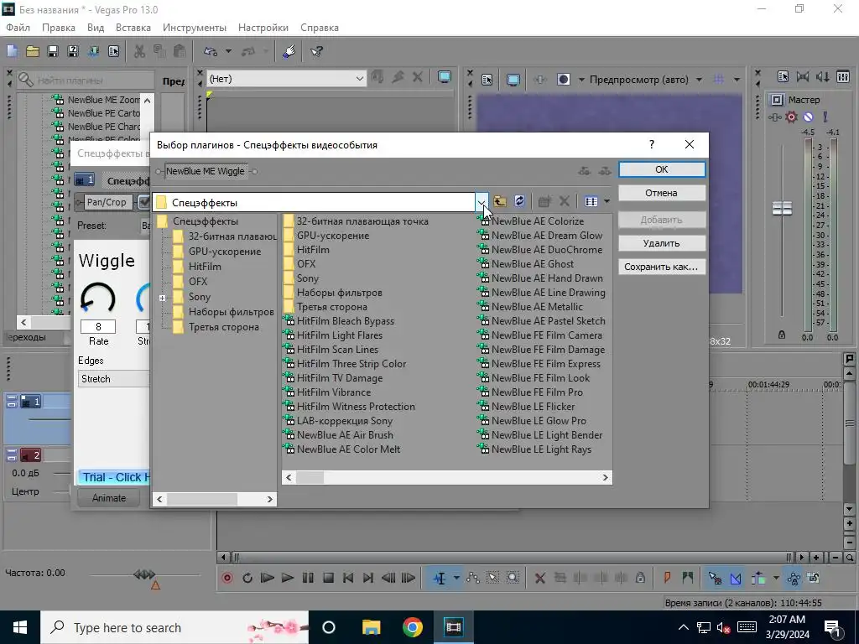The height and width of the screenshot is (644, 859).
Task: Toggle Loop playback icon
Action: click(247, 578)
